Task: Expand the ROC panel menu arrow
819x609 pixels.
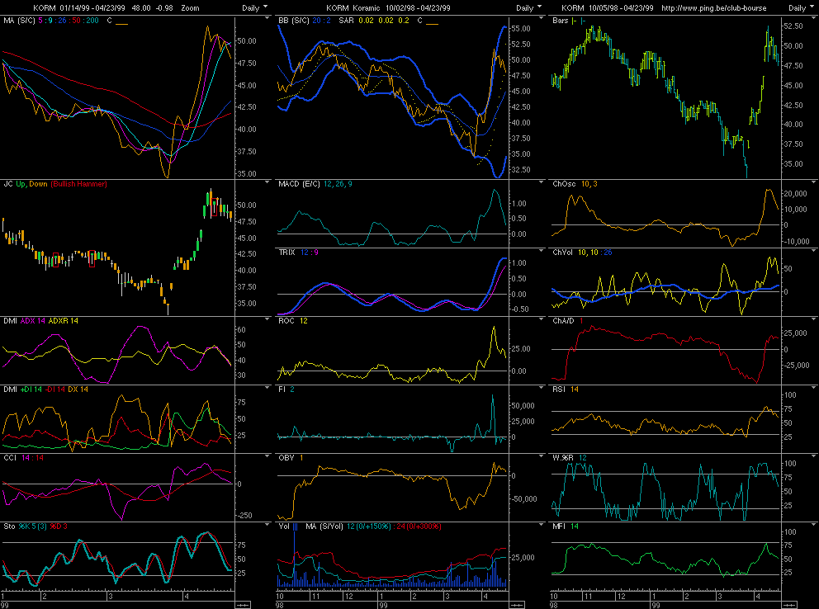Action: (x=541, y=319)
